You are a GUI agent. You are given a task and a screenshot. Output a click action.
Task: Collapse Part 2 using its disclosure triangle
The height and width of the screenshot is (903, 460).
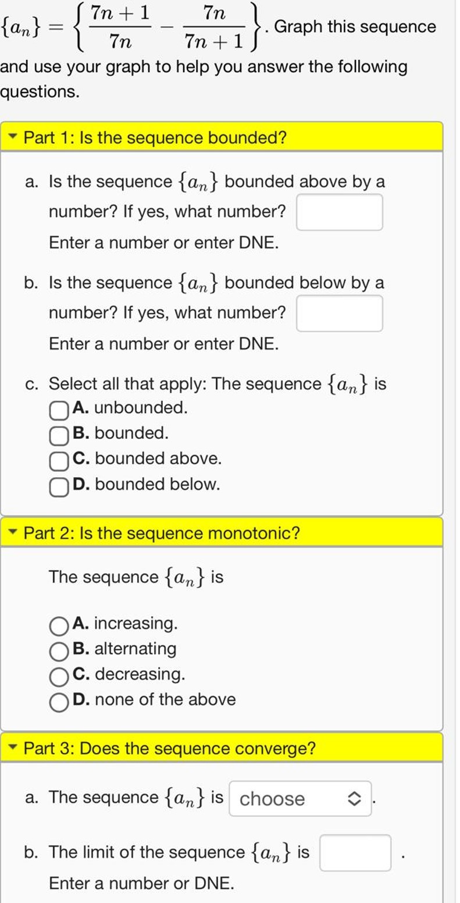tap(13, 533)
